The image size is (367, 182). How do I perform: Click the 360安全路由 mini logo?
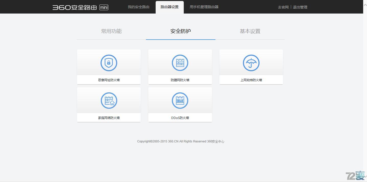[x=80, y=7]
